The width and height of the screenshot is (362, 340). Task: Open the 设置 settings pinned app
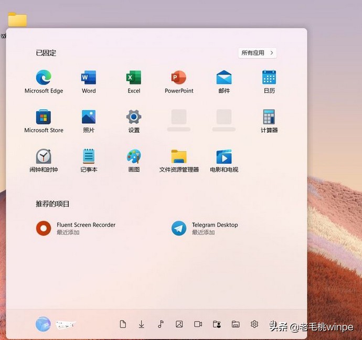point(134,121)
